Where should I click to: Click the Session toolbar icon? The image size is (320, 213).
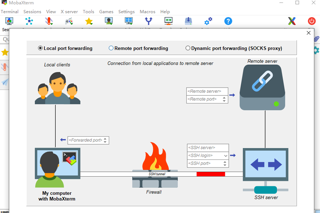(x=9, y=21)
